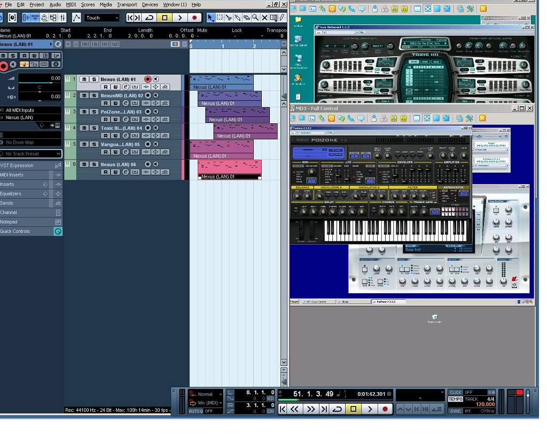The image size is (547, 438).
Task: Toggle SYNC in transport panel
Action: pos(455,411)
